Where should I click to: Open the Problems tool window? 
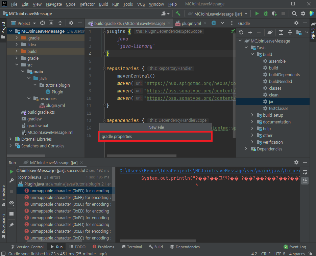pyautogui.click(x=103, y=247)
